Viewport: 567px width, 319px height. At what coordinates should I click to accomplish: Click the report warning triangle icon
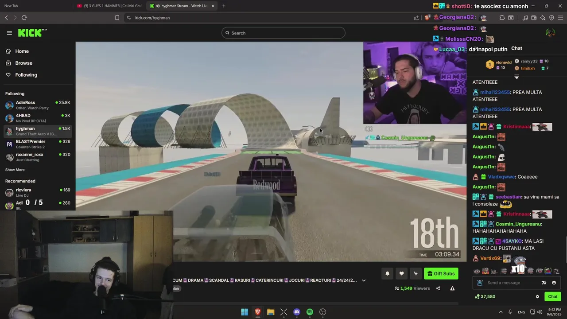pyautogui.click(x=452, y=288)
